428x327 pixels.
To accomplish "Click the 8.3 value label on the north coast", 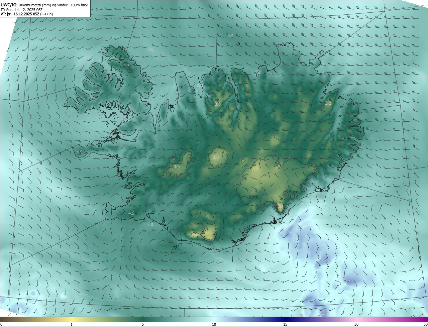I will tap(200, 86).
